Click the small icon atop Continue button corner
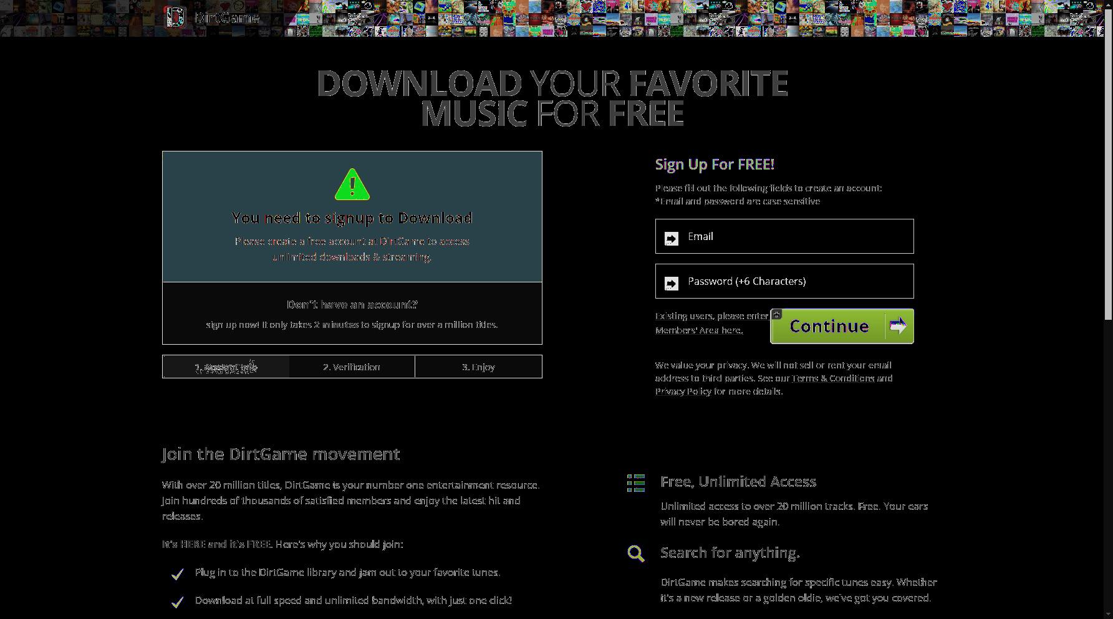Image resolution: width=1113 pixels, height=619 pixels. coord(776,314)
